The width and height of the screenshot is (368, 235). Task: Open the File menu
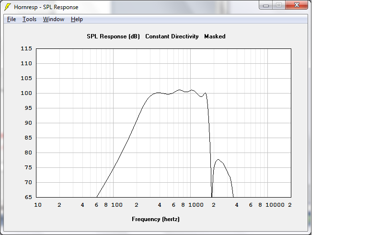[11, 19]
